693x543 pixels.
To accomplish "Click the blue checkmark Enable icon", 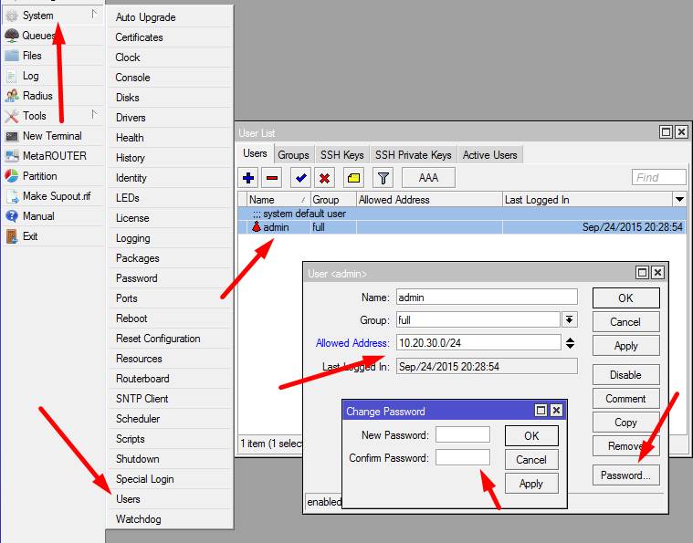I will pyautogui.click(x=300, y=178).
